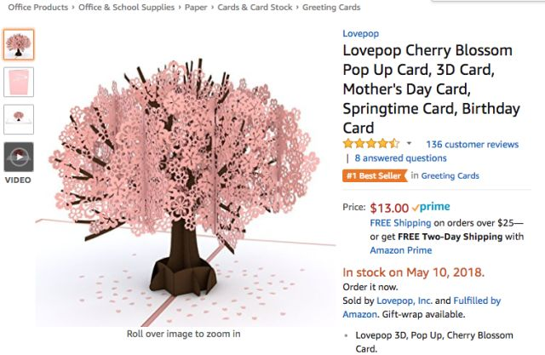Screen dimensions: 545x355
Task: Select the third small tree thumbnail
Action: coord(19,119)
